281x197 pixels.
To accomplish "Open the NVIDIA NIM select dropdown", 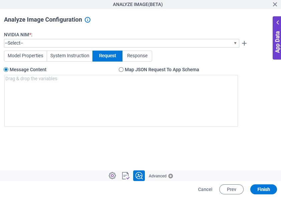I will (121, 43).
